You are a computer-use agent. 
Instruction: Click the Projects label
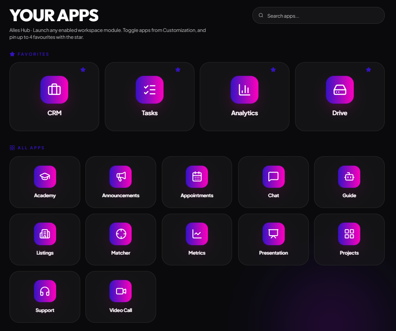coord(349,253)
